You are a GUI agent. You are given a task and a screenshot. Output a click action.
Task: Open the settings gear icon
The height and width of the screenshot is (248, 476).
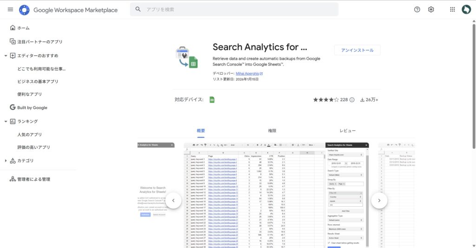(431, 9)
